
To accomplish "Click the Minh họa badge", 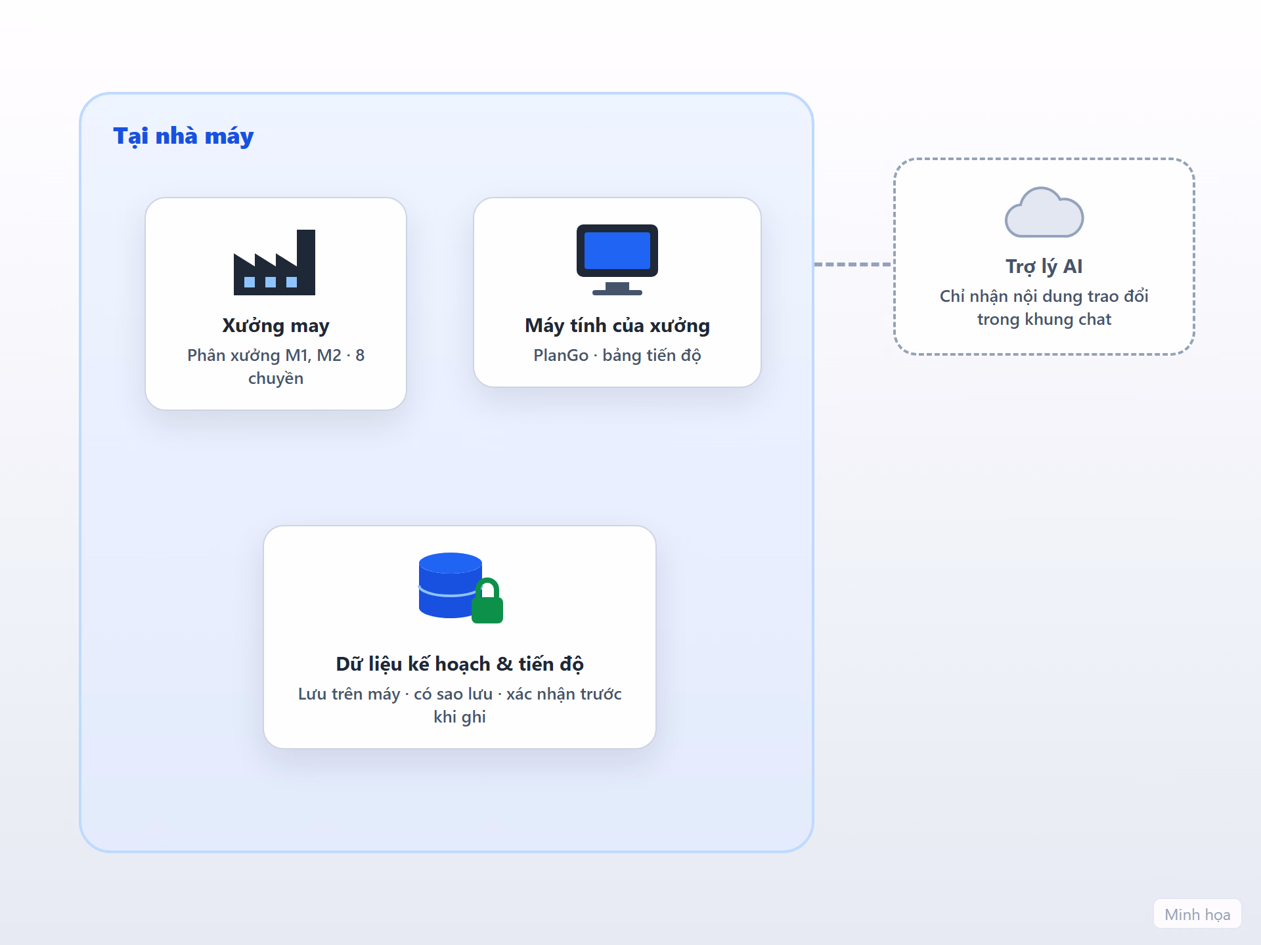I will (1197, 914).
